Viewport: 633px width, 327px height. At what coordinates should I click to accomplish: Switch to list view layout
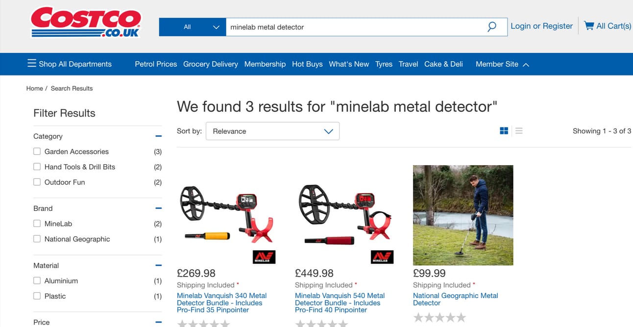tap(519, 131)
